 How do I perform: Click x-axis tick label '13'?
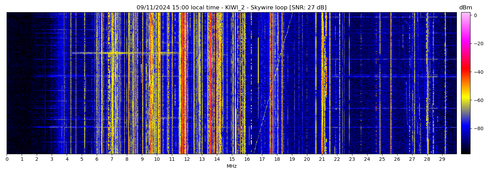coord(202,159)
